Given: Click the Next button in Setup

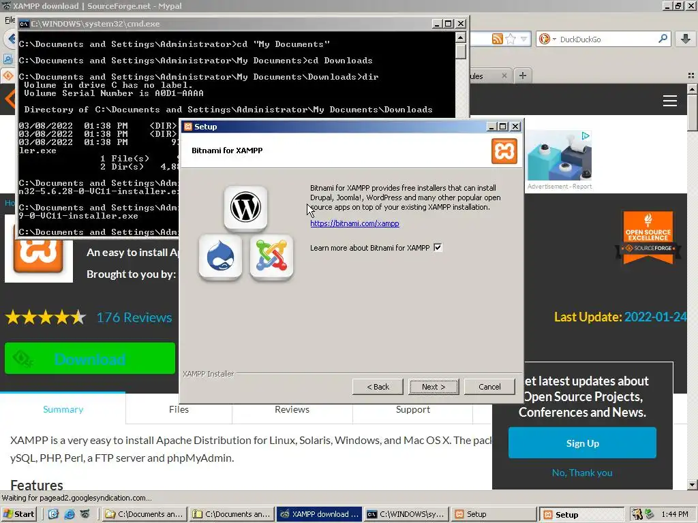Looking at the screenshot, I should 434,387.
